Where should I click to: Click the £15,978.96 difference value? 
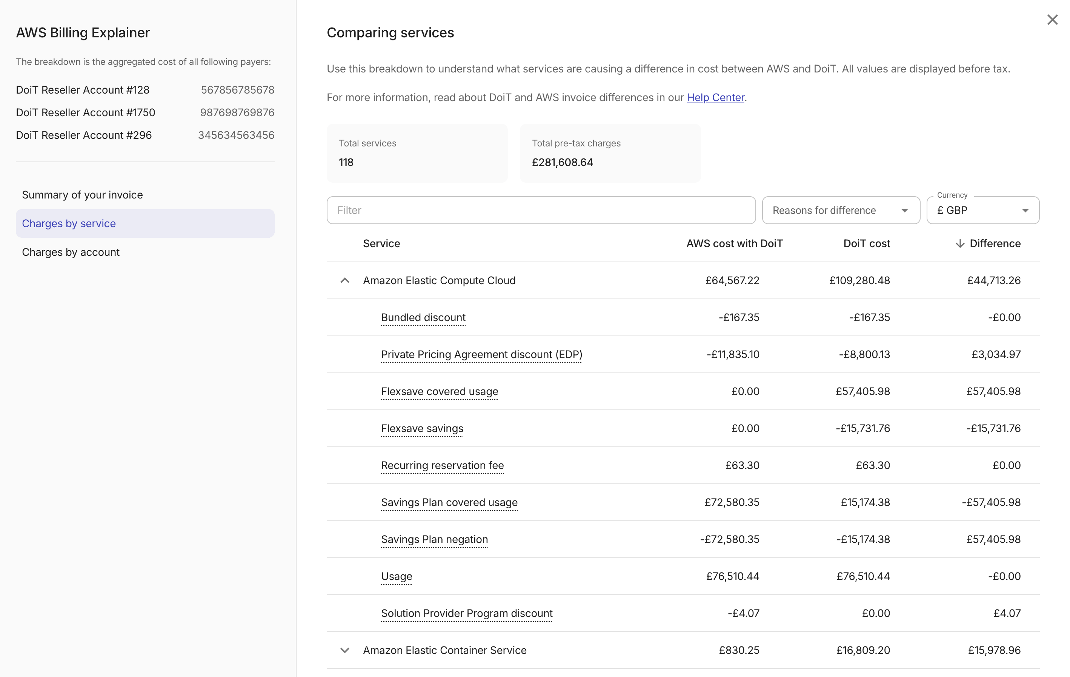pos(994,650)
